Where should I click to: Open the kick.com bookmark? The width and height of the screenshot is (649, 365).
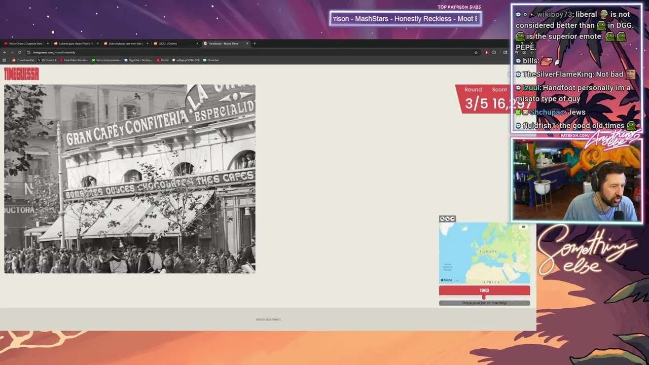[106, 60]
